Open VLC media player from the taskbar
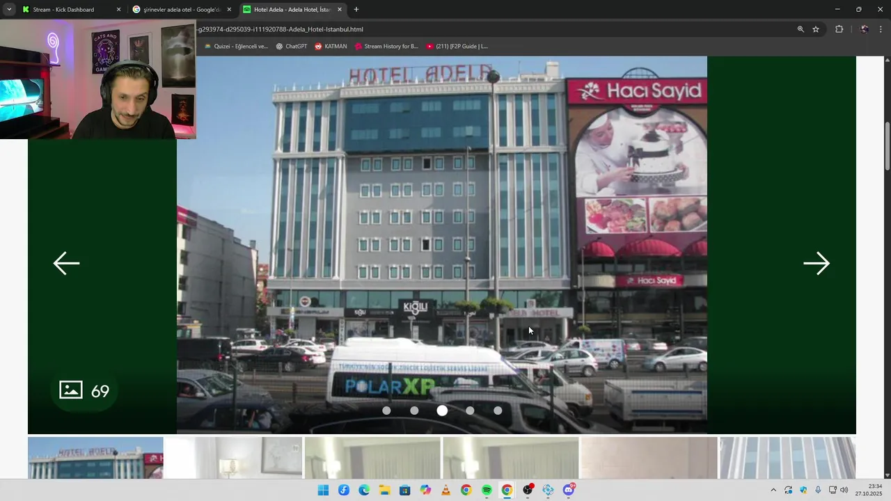891x501 pixels. coord(445,490)
